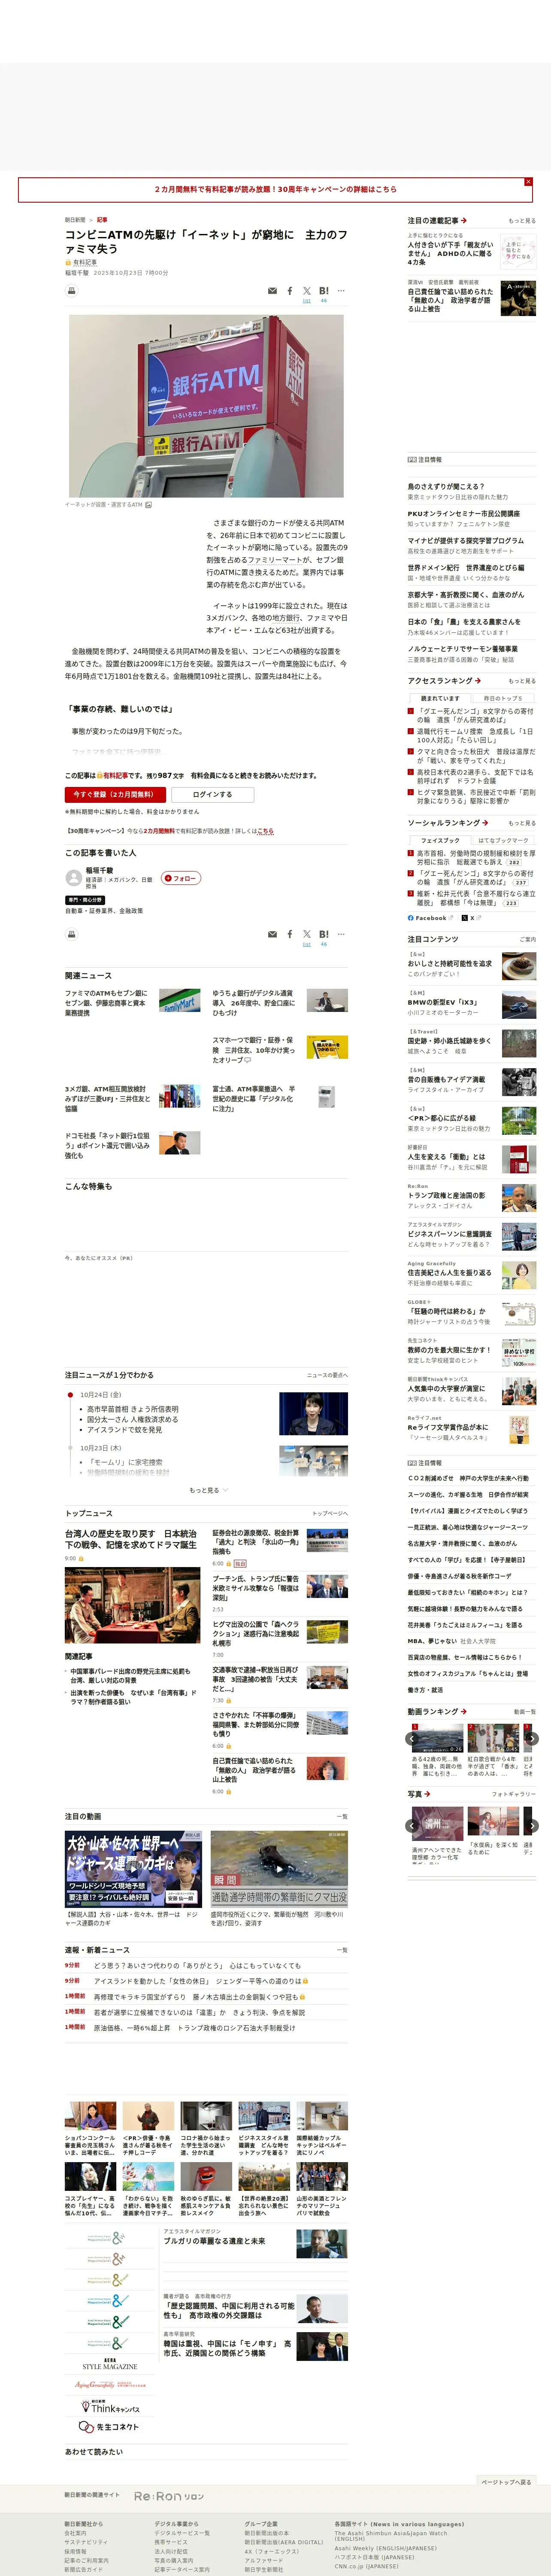Image resolution: width=551 pixels, height=2576 pixels.
Task: Expand もっと見る under 1-minute news
Action: pos(208,1490)
